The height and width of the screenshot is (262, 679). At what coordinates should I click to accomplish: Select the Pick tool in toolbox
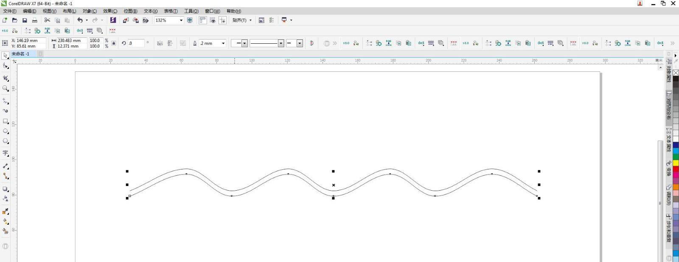click(6, 56)
